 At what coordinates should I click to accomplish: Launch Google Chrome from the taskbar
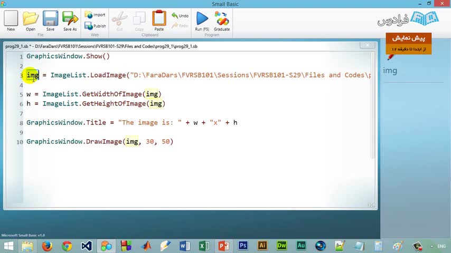pyautogui.click(x=67, y=246)
